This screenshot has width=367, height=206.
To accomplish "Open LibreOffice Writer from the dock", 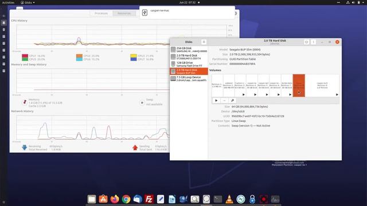I will [x=172, y=199].
